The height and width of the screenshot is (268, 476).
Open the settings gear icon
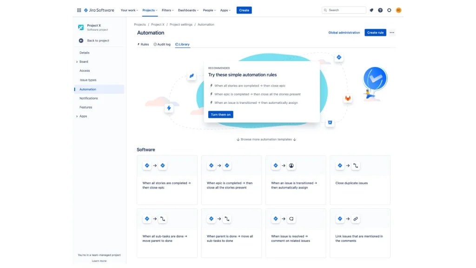(x=389, y=10)
